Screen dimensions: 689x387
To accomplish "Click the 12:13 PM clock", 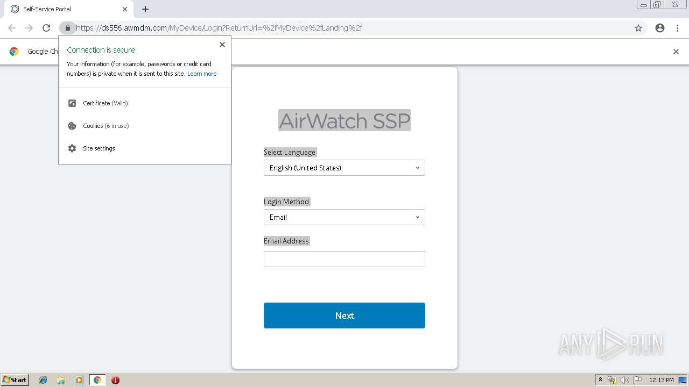I will coord(662,380).
